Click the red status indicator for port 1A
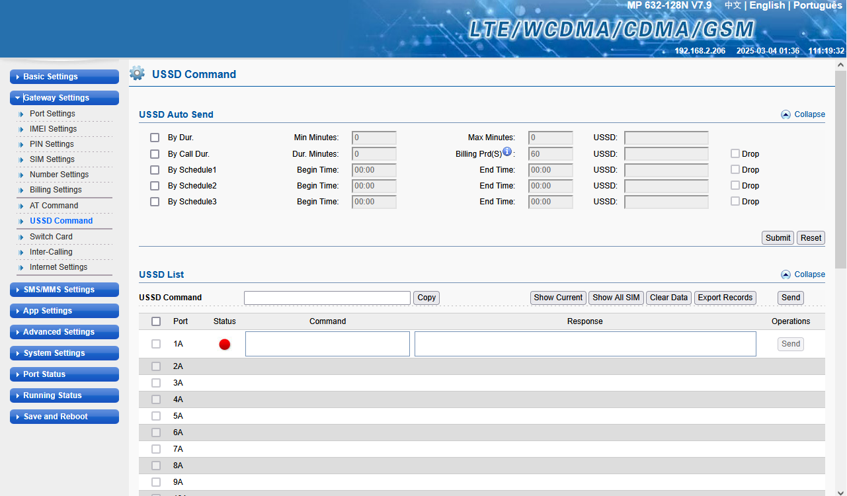The image size is (847, 496). 225,345
